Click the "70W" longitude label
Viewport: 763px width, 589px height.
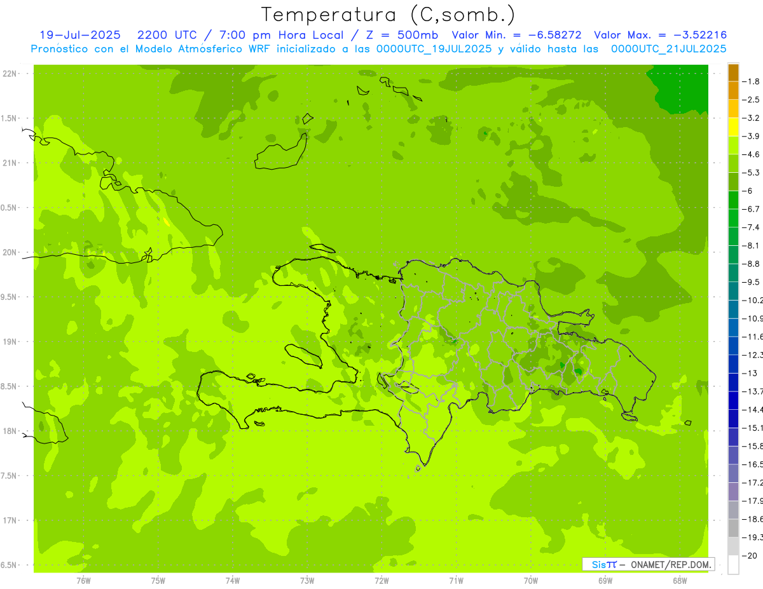(531, 581)
